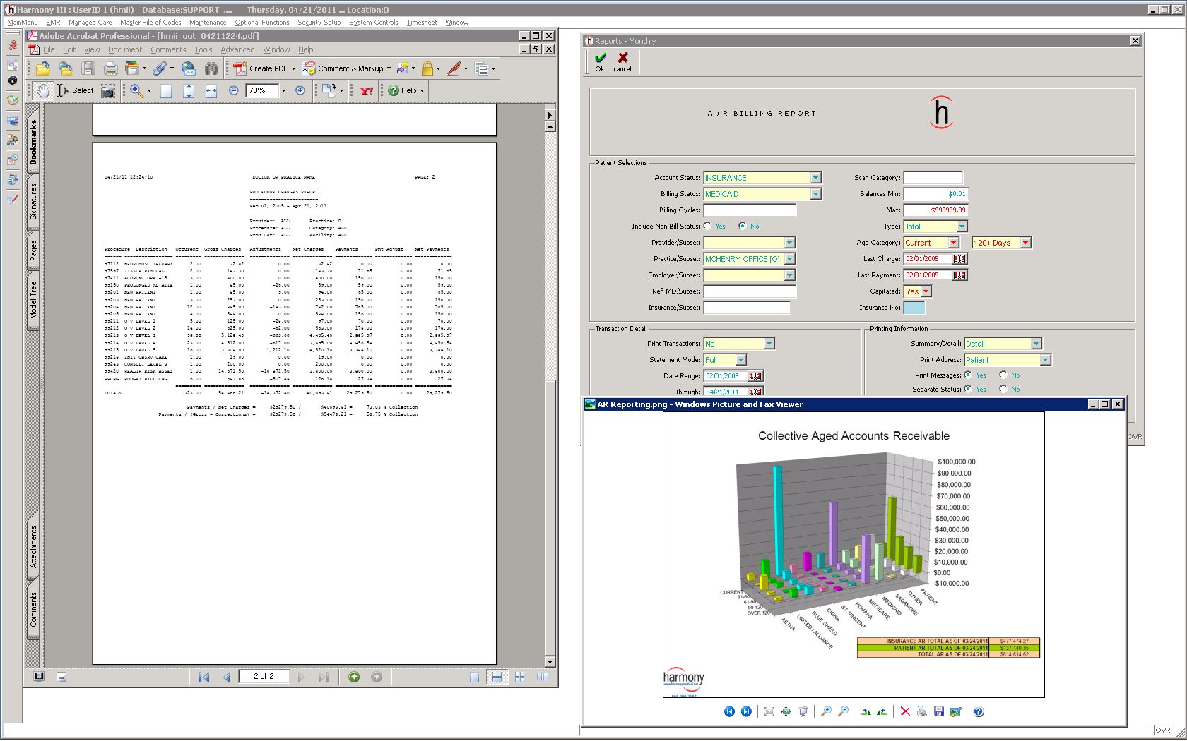Open Managed Care menu
This screenshot has width=1187, height=741.
tap(90, 23)
